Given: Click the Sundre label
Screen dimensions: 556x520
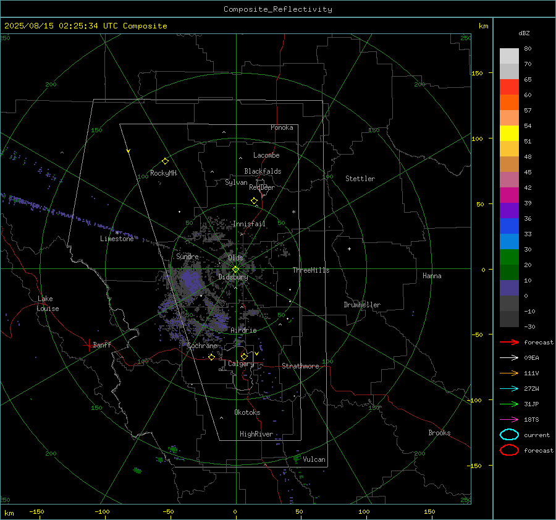Looking at the screenshot, I should [187, 257].
